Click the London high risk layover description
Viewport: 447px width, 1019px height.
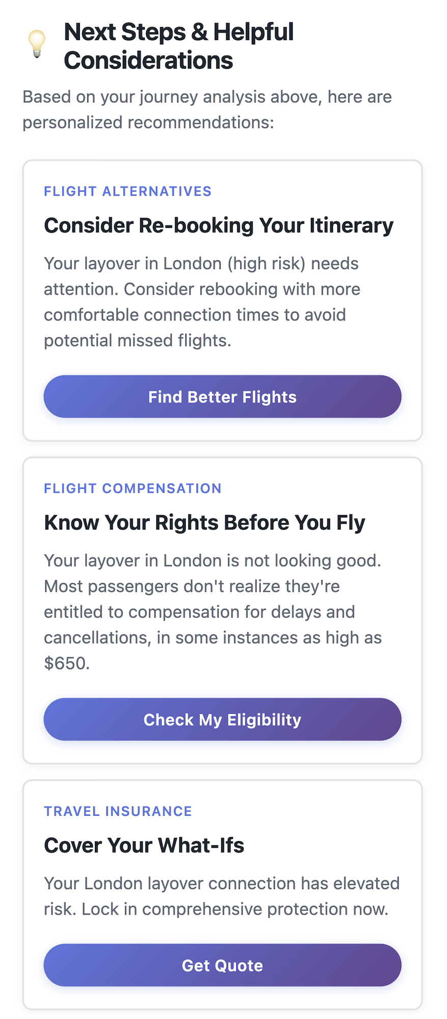coord(202,302)
